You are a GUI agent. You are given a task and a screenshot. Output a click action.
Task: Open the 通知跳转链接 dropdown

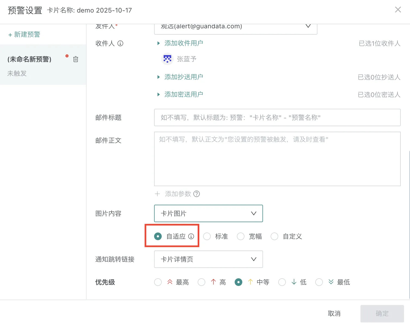click(x=208, y=259)
